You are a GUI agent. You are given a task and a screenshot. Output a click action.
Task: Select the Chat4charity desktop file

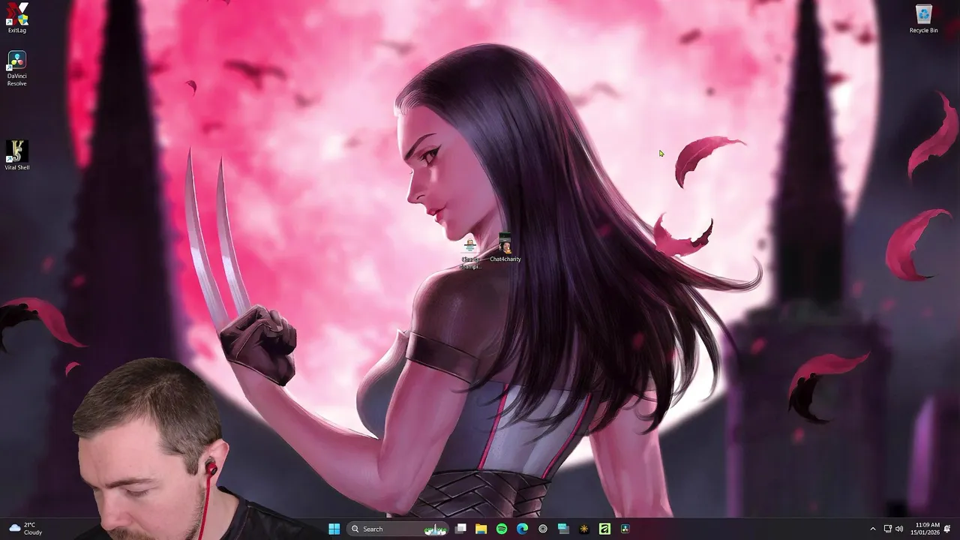coord(505,249)
